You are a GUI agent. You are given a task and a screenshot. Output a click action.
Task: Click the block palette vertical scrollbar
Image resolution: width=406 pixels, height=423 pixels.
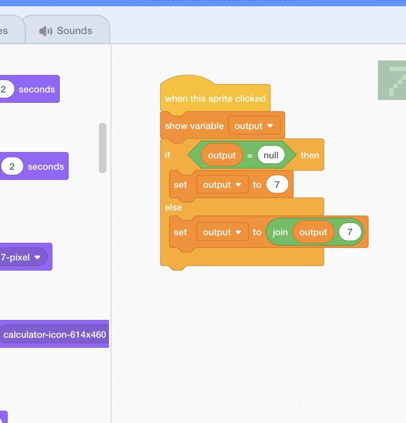[102, 148]
